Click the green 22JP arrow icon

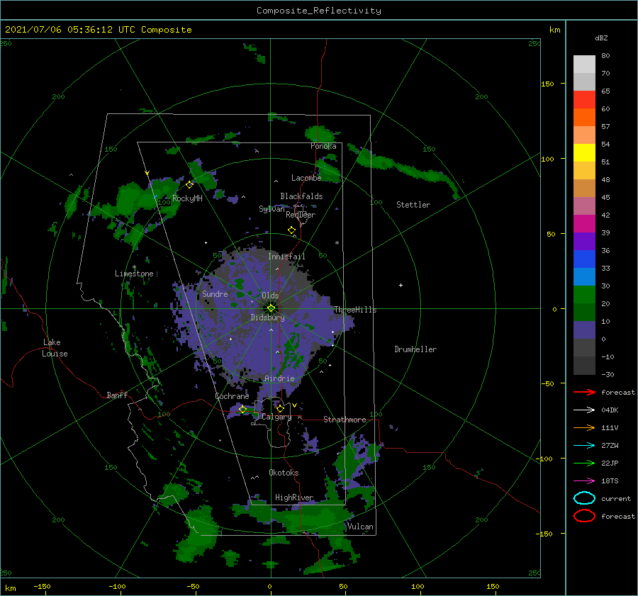[x=584, y=463]
